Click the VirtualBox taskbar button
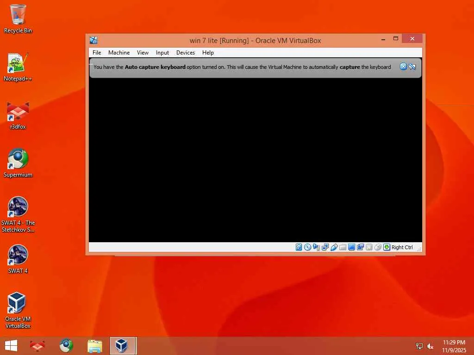This screenshot has height=355, width=474. click(x=123, y=346)
